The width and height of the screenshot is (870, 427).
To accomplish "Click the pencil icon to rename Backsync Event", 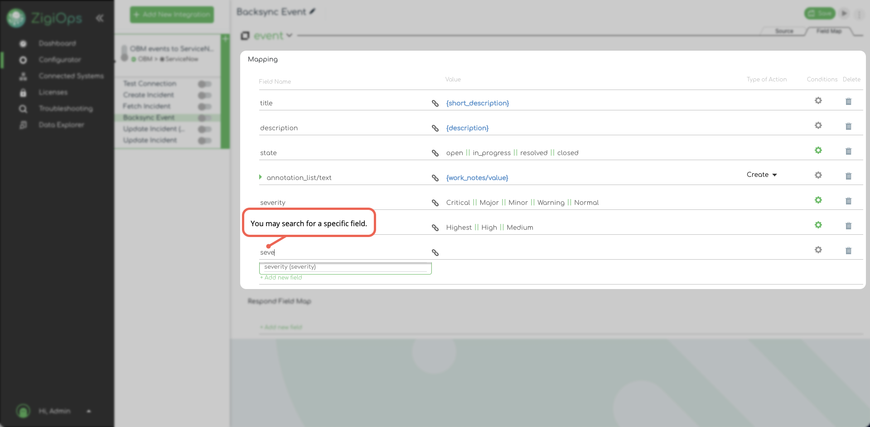I will [x=312, y=12].
